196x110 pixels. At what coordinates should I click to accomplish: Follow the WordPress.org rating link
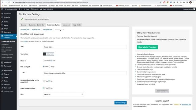point(186,105)
